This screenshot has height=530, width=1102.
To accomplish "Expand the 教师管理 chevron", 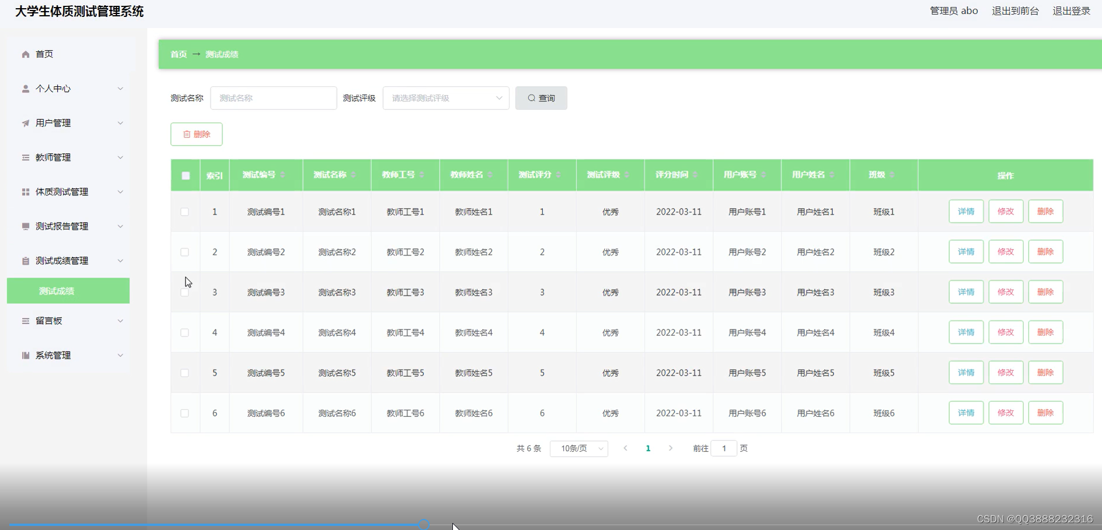I will pos(120,157).
